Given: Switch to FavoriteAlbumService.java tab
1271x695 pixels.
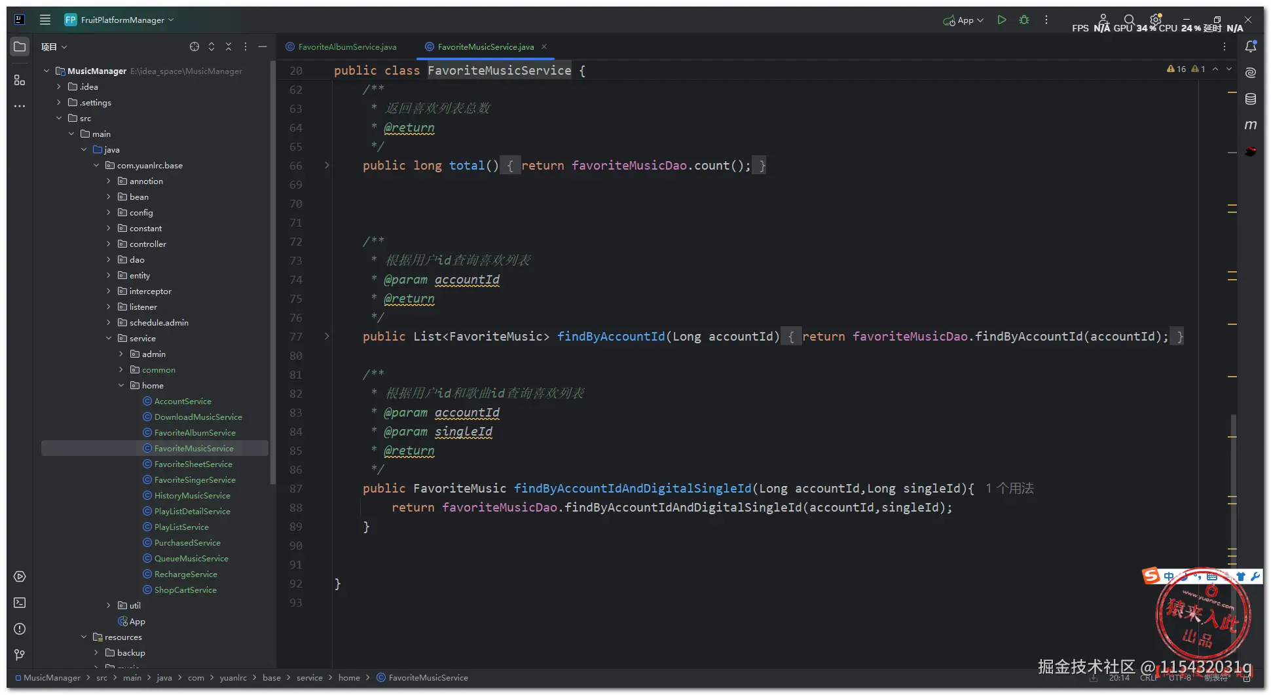Looking at the screenshot, I should click(341, 47).
